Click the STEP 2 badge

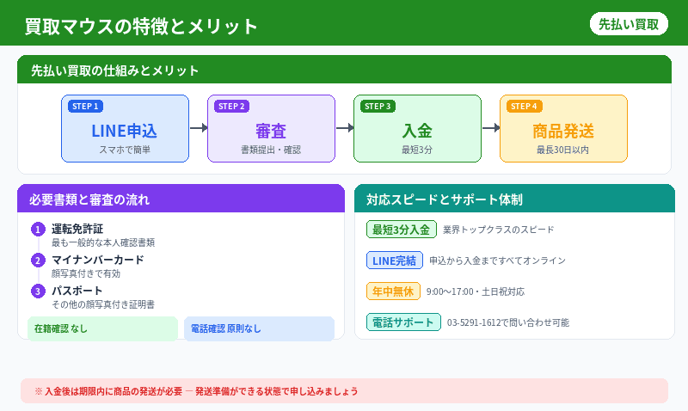(x=231, y=107)
